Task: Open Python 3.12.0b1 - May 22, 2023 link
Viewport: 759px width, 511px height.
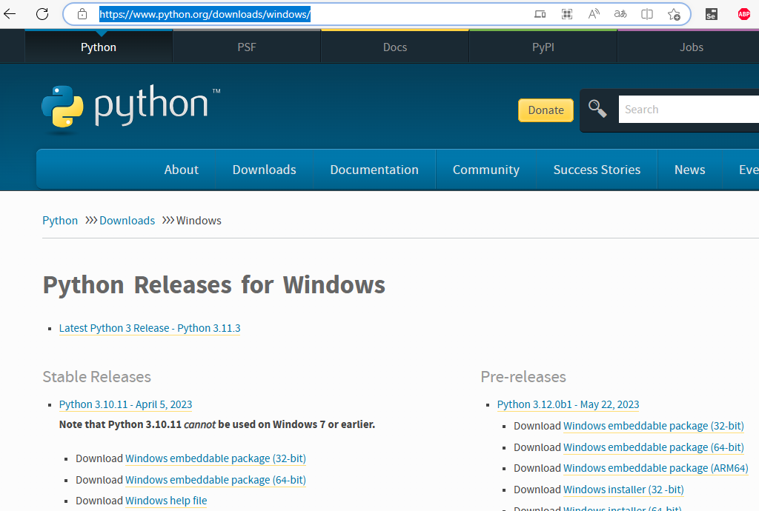Action: [x=568, y=404]
